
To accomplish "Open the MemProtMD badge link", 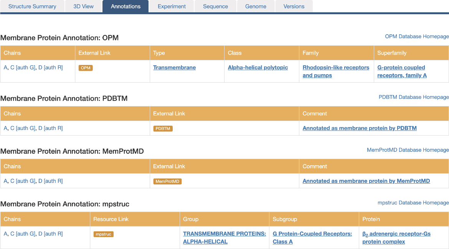I will click(167, 181).
